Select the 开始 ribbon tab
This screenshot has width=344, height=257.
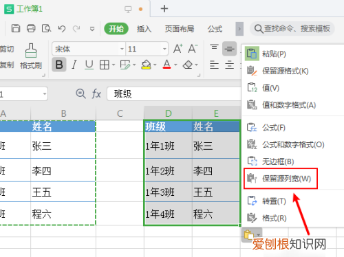116,29
